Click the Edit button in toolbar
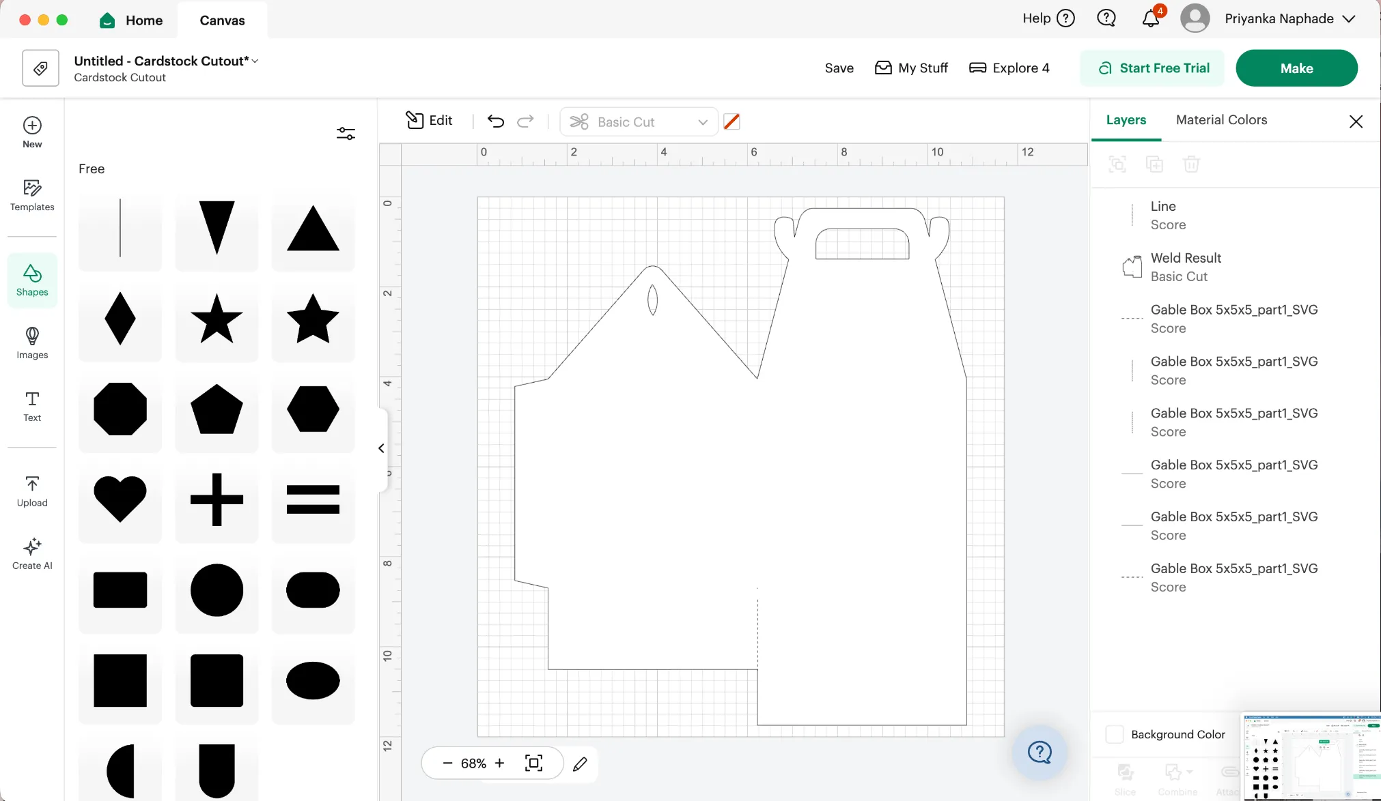 tap(429, 121)
